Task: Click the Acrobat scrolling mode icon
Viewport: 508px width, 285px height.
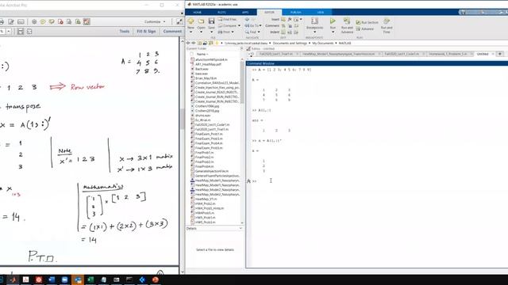Action: 21,32
